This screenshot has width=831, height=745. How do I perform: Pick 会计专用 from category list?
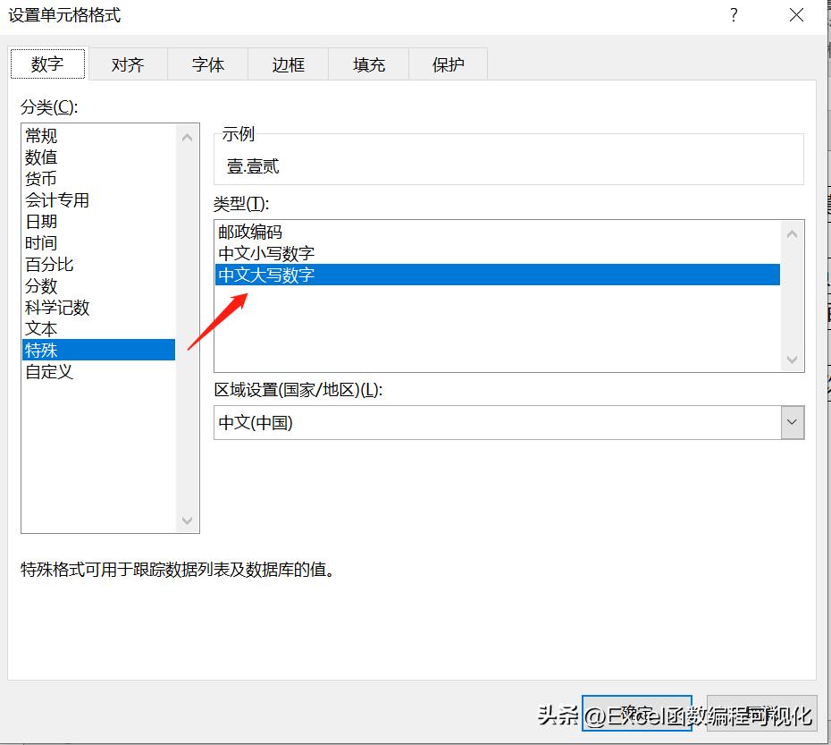point(58,200)
